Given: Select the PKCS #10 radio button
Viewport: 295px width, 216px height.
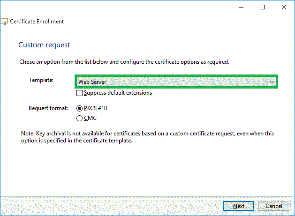Looking at the screenshot, I should point(79,108).
